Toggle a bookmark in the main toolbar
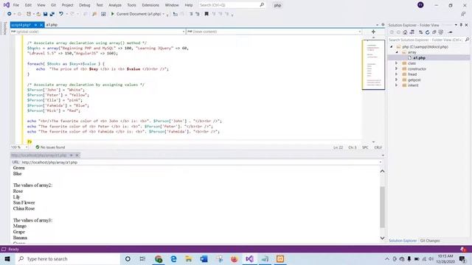 pyautogui.click(x=206, y=14)
